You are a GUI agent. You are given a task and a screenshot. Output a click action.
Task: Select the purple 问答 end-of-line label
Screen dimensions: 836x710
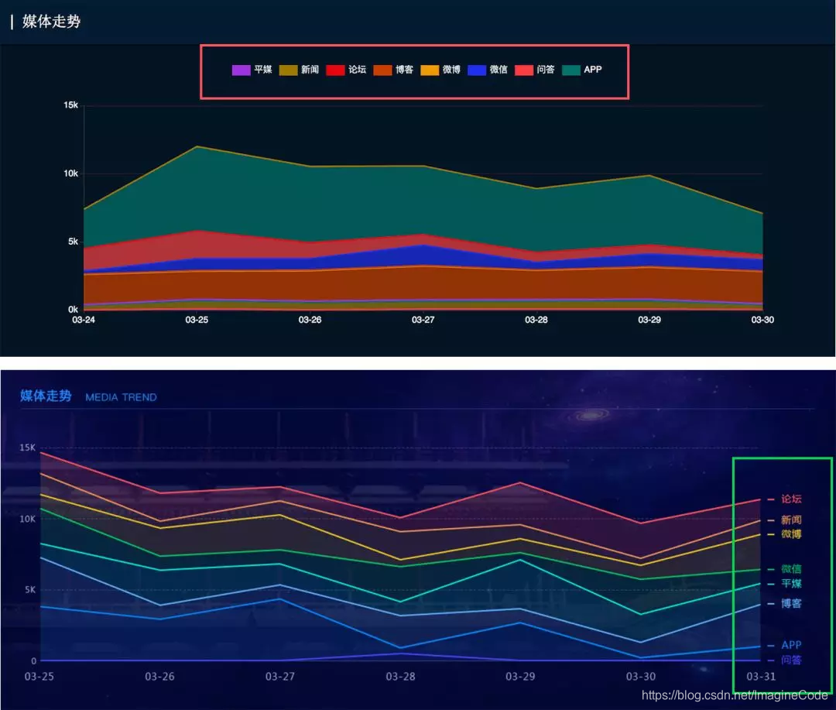coord(791,660)
